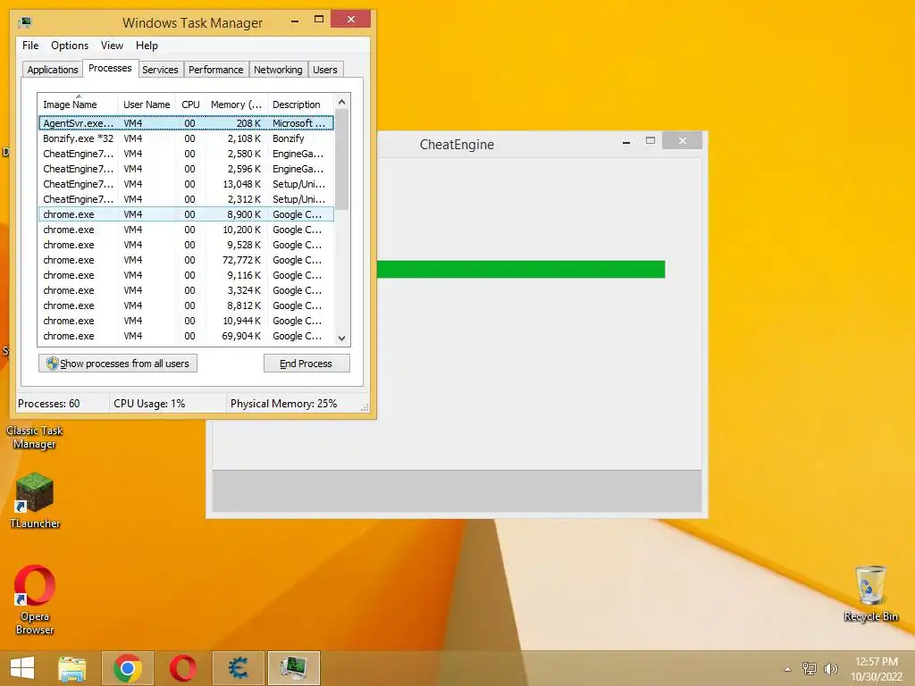Viewport: 915px width, 686px height.
Task: Click the process list scrollbar thumb
Action: pyautogui.click(x=342, y=161)
